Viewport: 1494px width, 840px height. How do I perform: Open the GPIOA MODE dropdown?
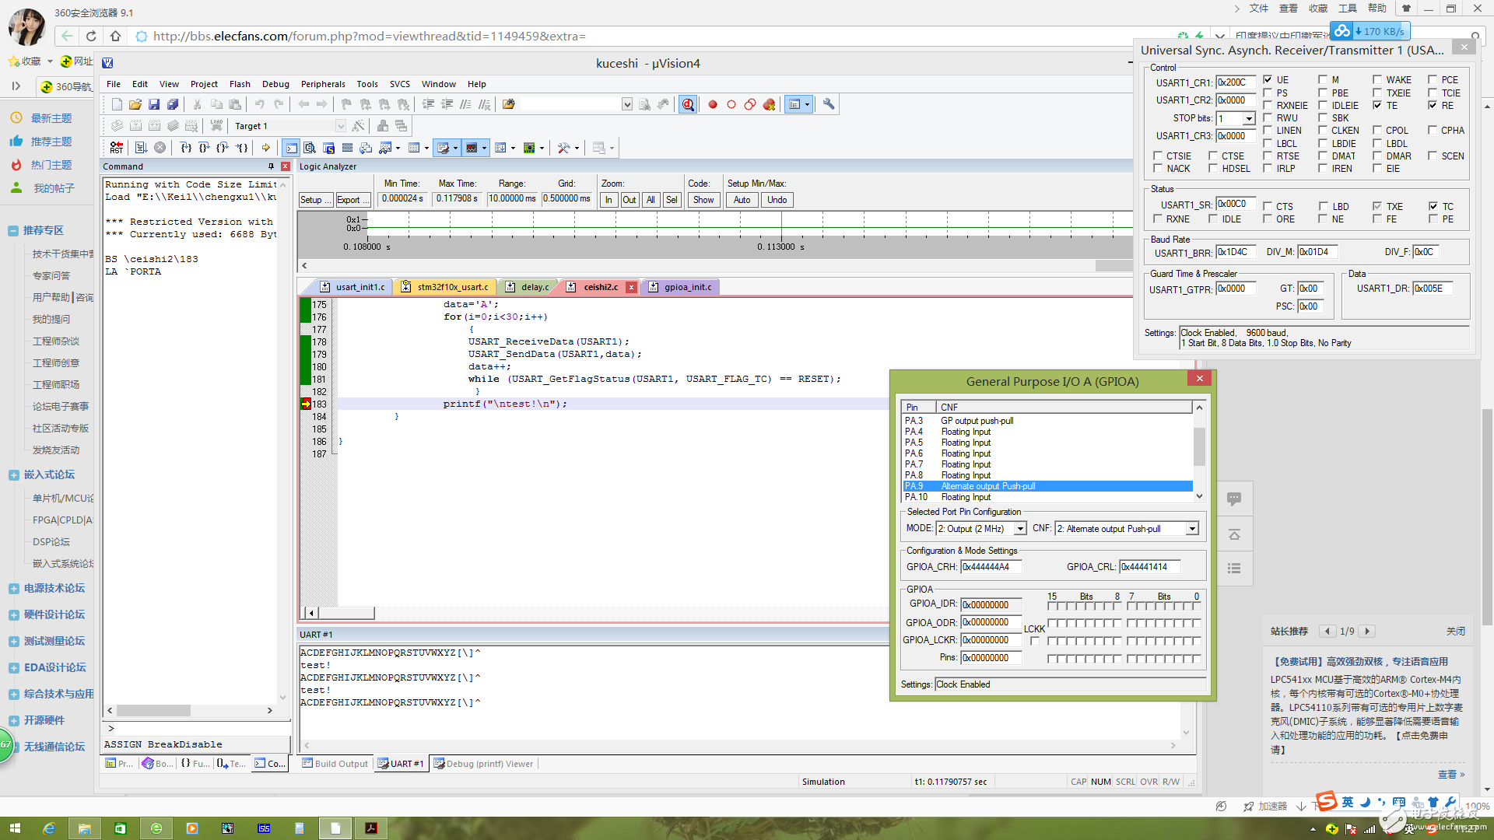(1020, 529)
